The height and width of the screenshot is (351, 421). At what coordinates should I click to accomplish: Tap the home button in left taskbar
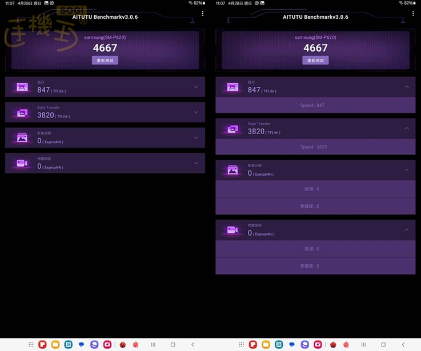click(173, 345)
